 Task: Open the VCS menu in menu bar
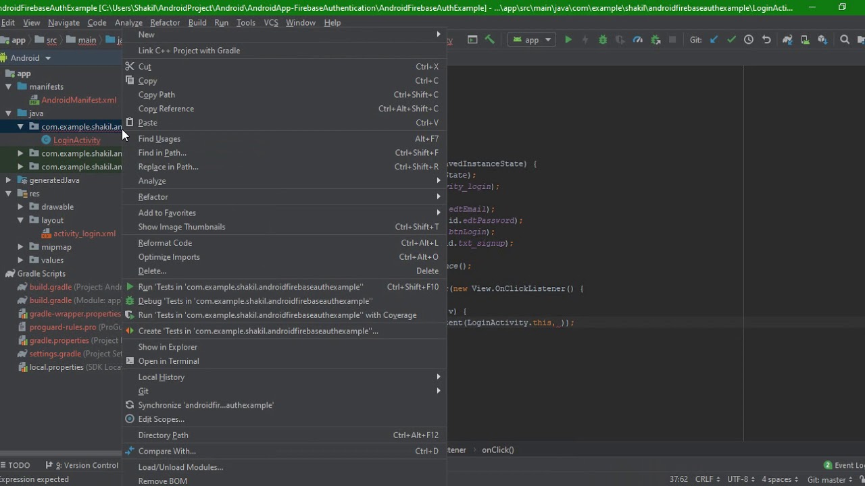[271, 22]
